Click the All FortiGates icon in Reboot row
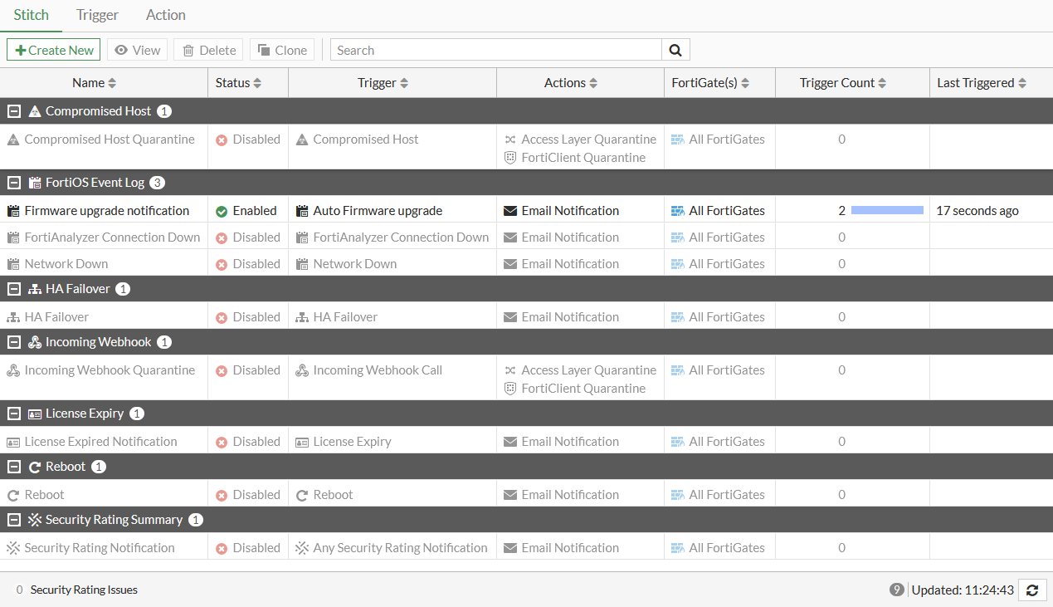The image size is (1053, 607). point(678,495)
